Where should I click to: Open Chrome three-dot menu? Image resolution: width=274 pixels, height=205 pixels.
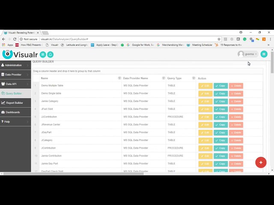click(x=270, y=39)
